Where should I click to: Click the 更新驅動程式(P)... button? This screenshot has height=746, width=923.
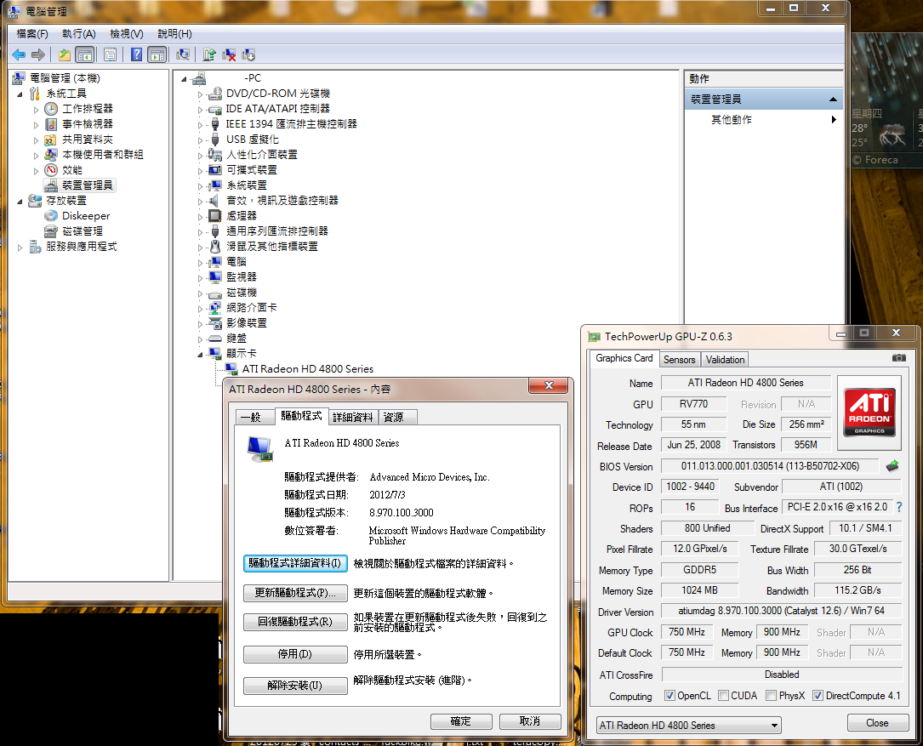(295, 593)
